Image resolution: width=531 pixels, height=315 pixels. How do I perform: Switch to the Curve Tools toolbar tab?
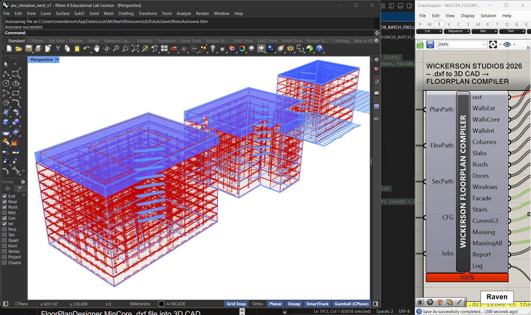pos(190,41)
